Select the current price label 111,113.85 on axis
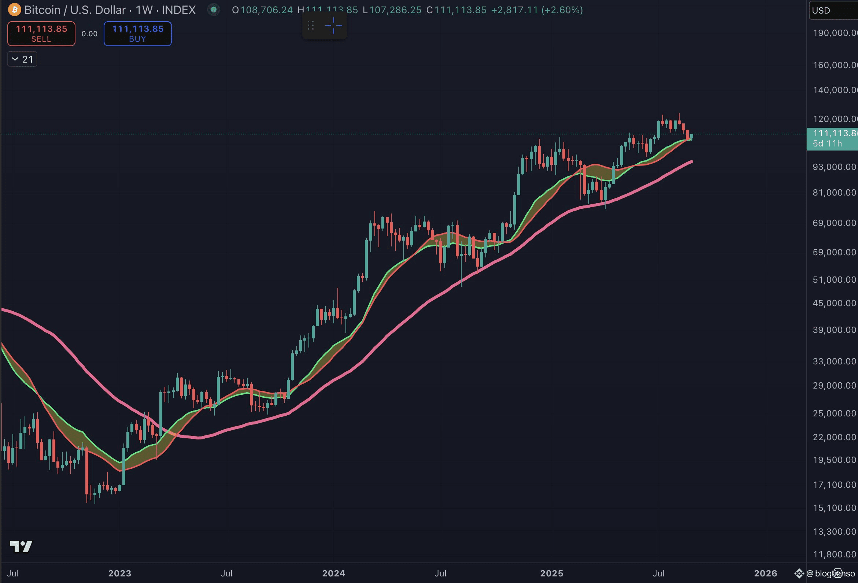 (832, 138)
